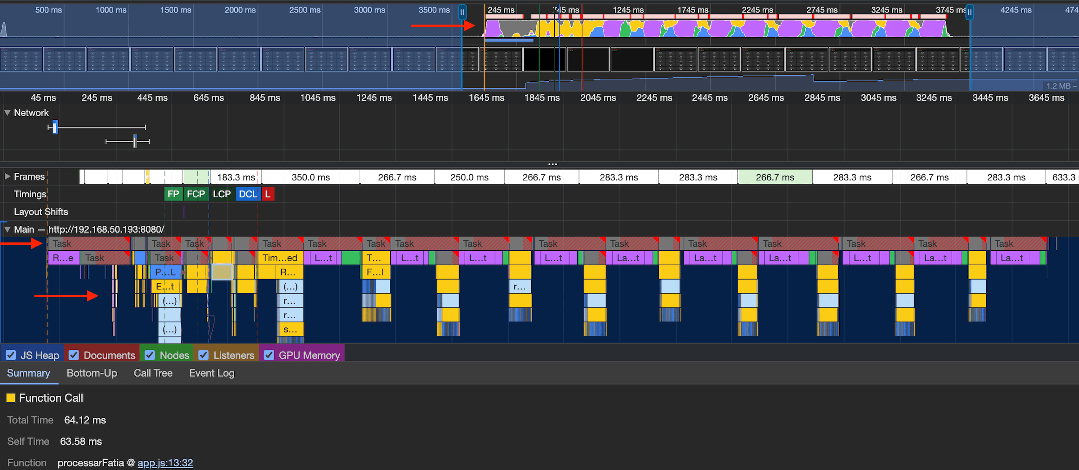
Task: Click the second network request bar
Action: point(135,141)
